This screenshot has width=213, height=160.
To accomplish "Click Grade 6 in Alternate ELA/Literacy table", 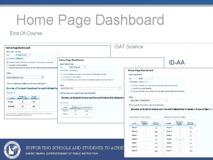I will 135,139.
